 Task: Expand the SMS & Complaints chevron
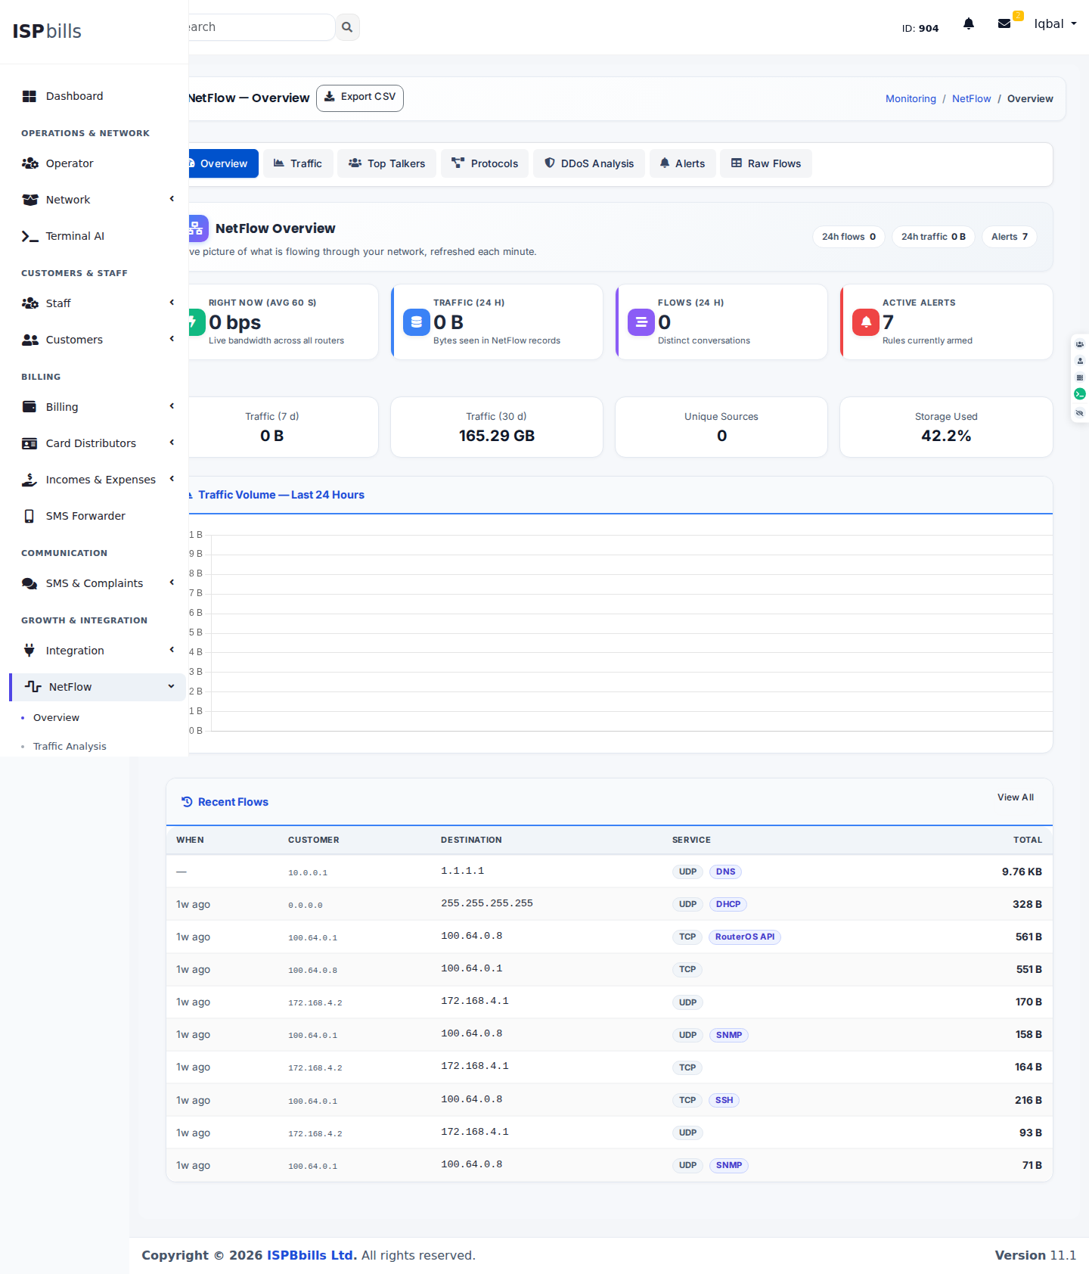[172, 583]
